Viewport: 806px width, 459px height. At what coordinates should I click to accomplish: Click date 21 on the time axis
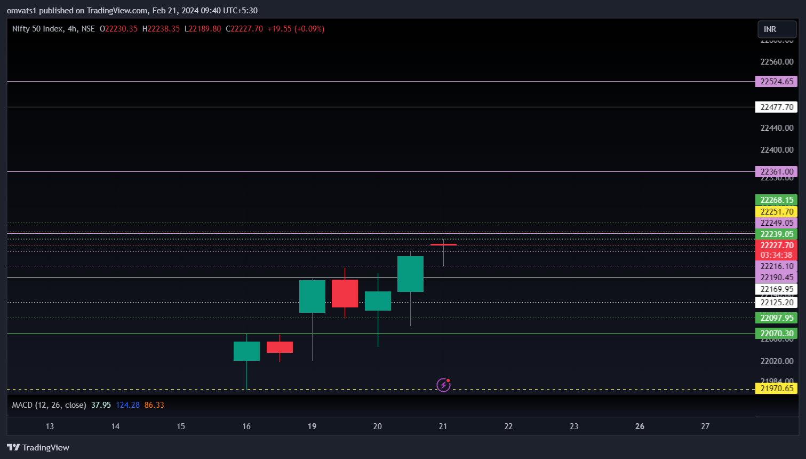443,426
